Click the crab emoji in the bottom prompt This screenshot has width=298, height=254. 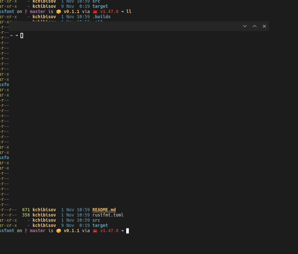coord(95,231)
